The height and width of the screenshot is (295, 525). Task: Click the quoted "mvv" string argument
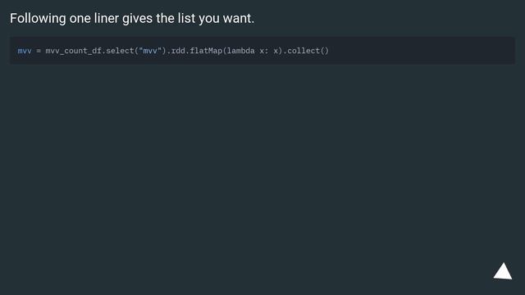pos(150,51)
